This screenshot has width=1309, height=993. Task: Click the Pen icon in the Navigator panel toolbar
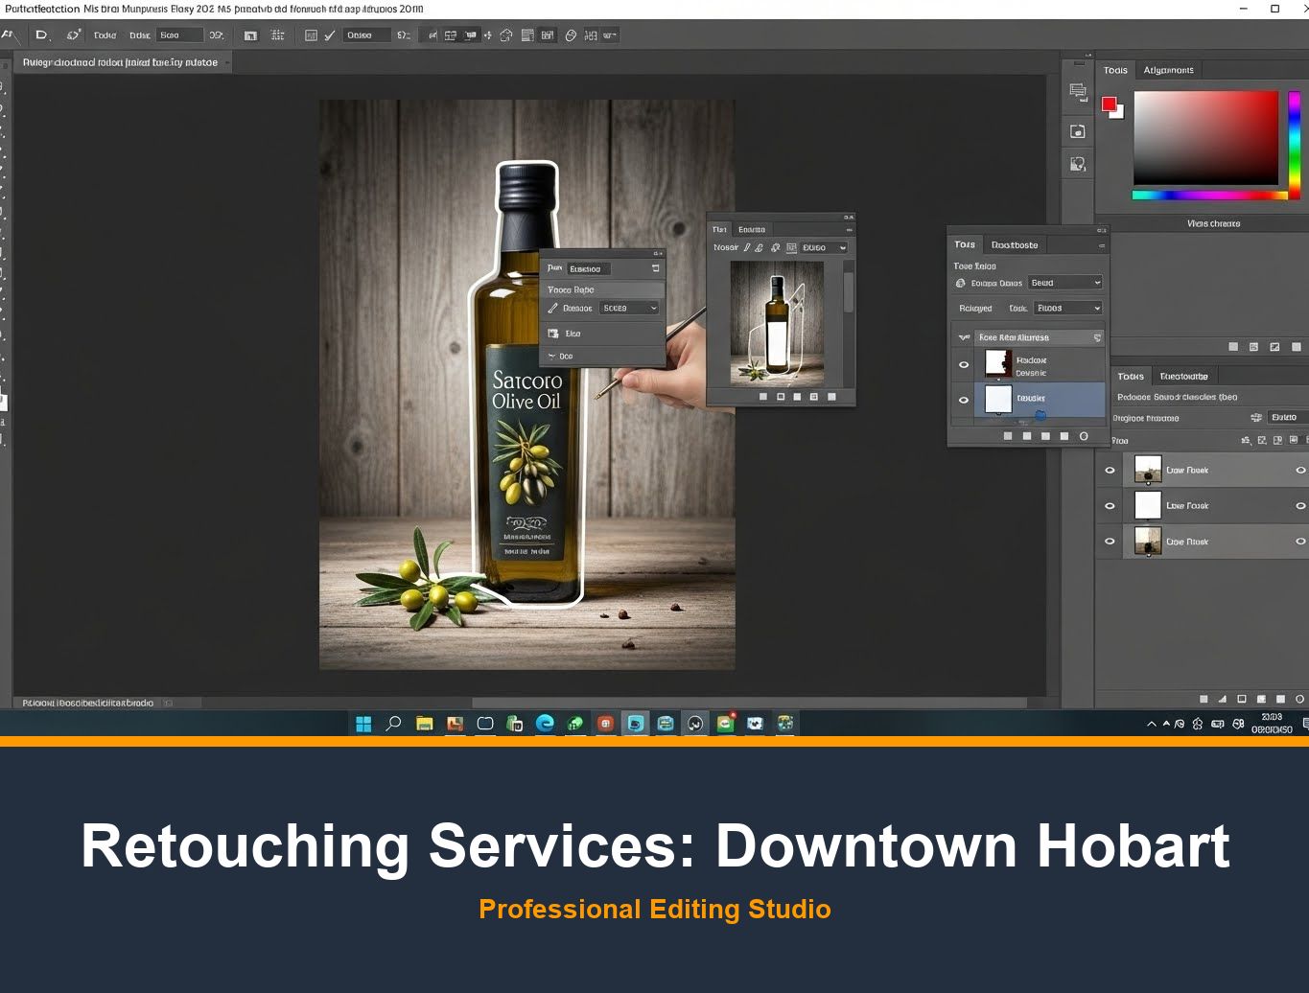[x=746, y=247]
